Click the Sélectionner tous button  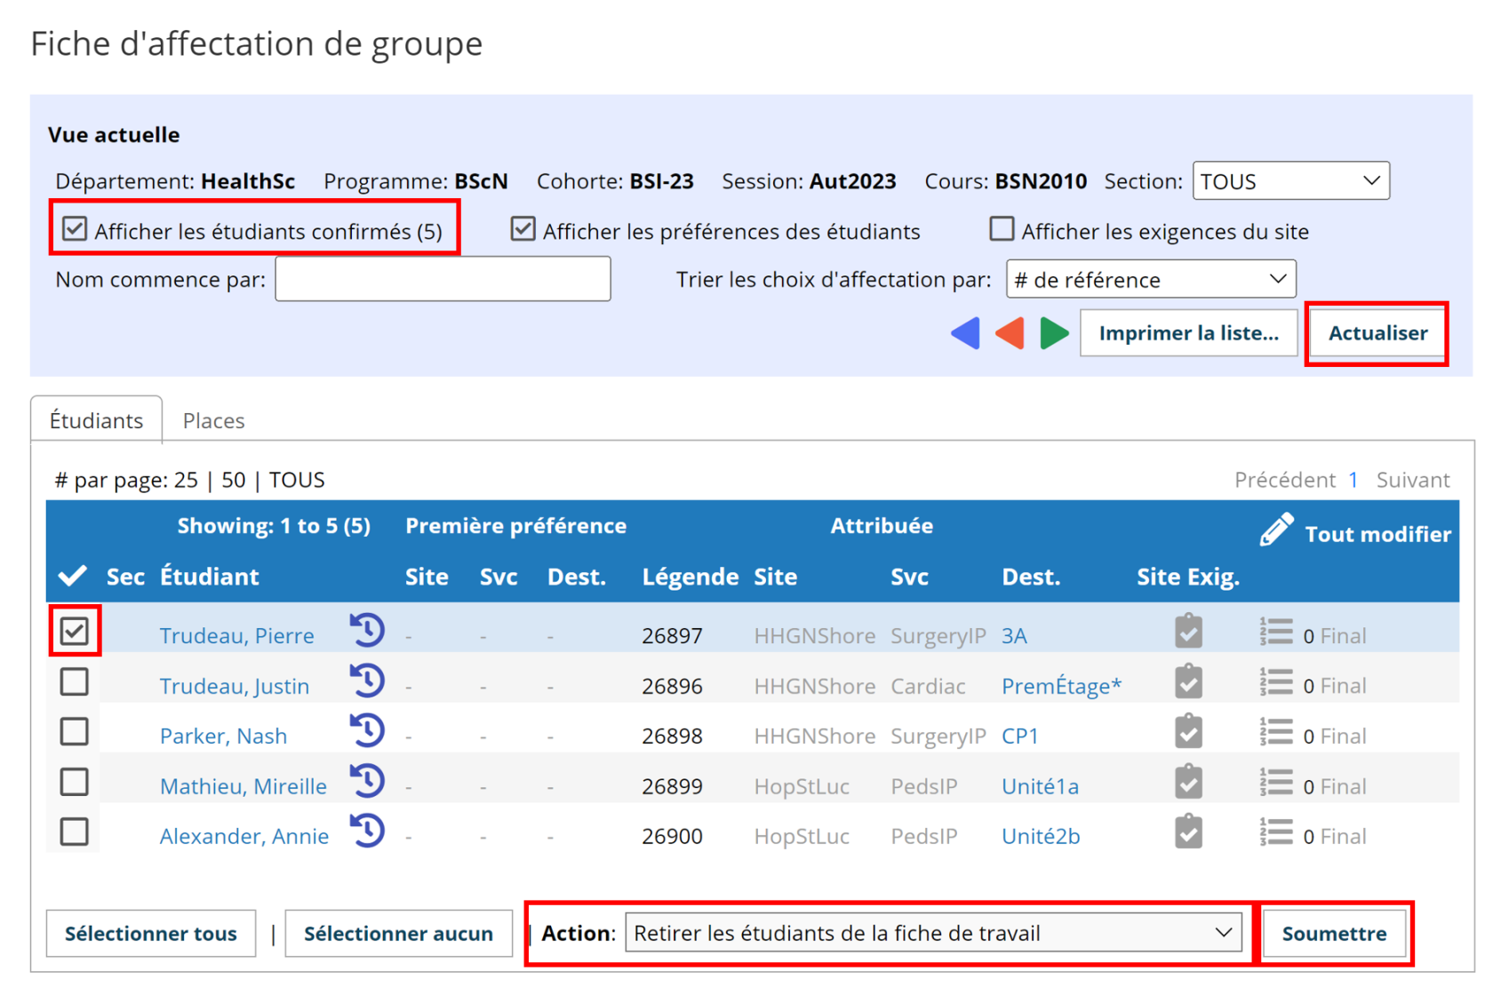[151, 934]
